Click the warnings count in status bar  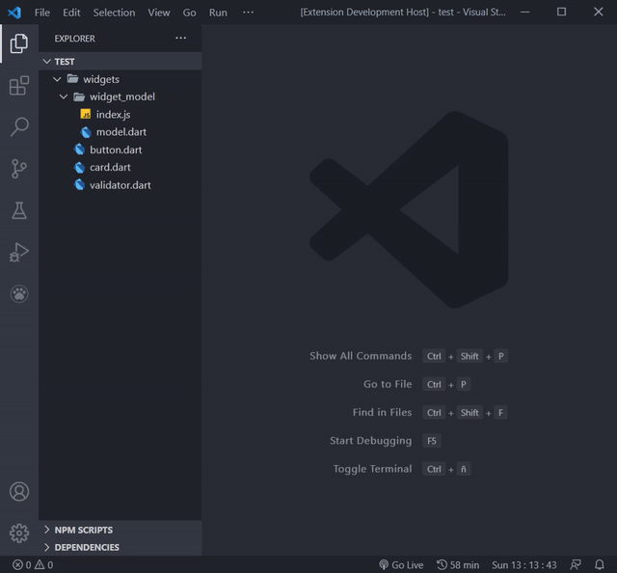[43, 565]
